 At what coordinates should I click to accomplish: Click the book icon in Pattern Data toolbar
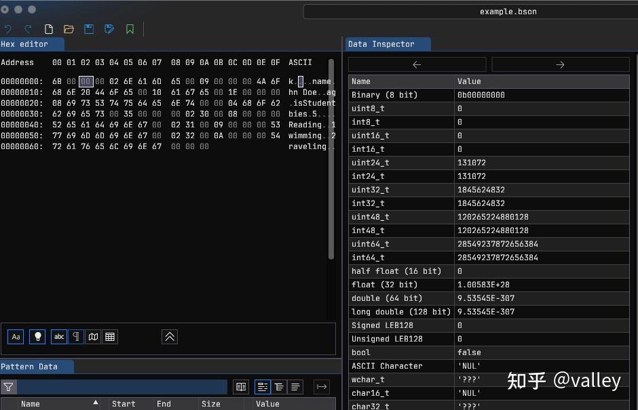[241, 386]
